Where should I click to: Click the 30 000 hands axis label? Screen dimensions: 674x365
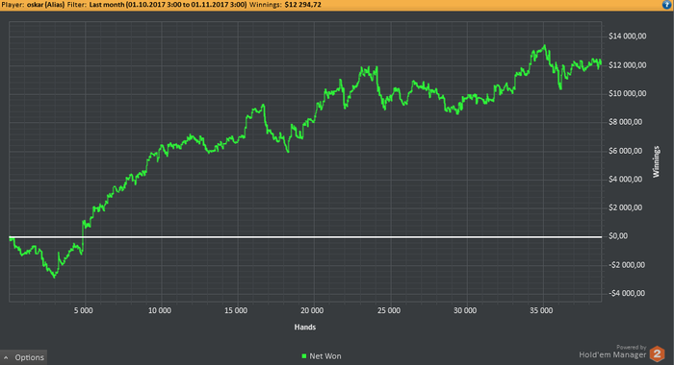465,310
